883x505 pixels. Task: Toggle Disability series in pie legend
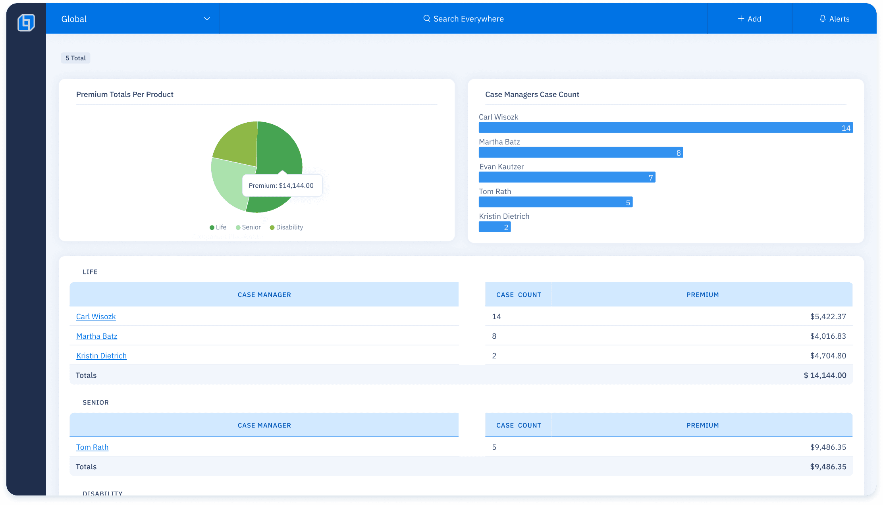pos(286,227)
